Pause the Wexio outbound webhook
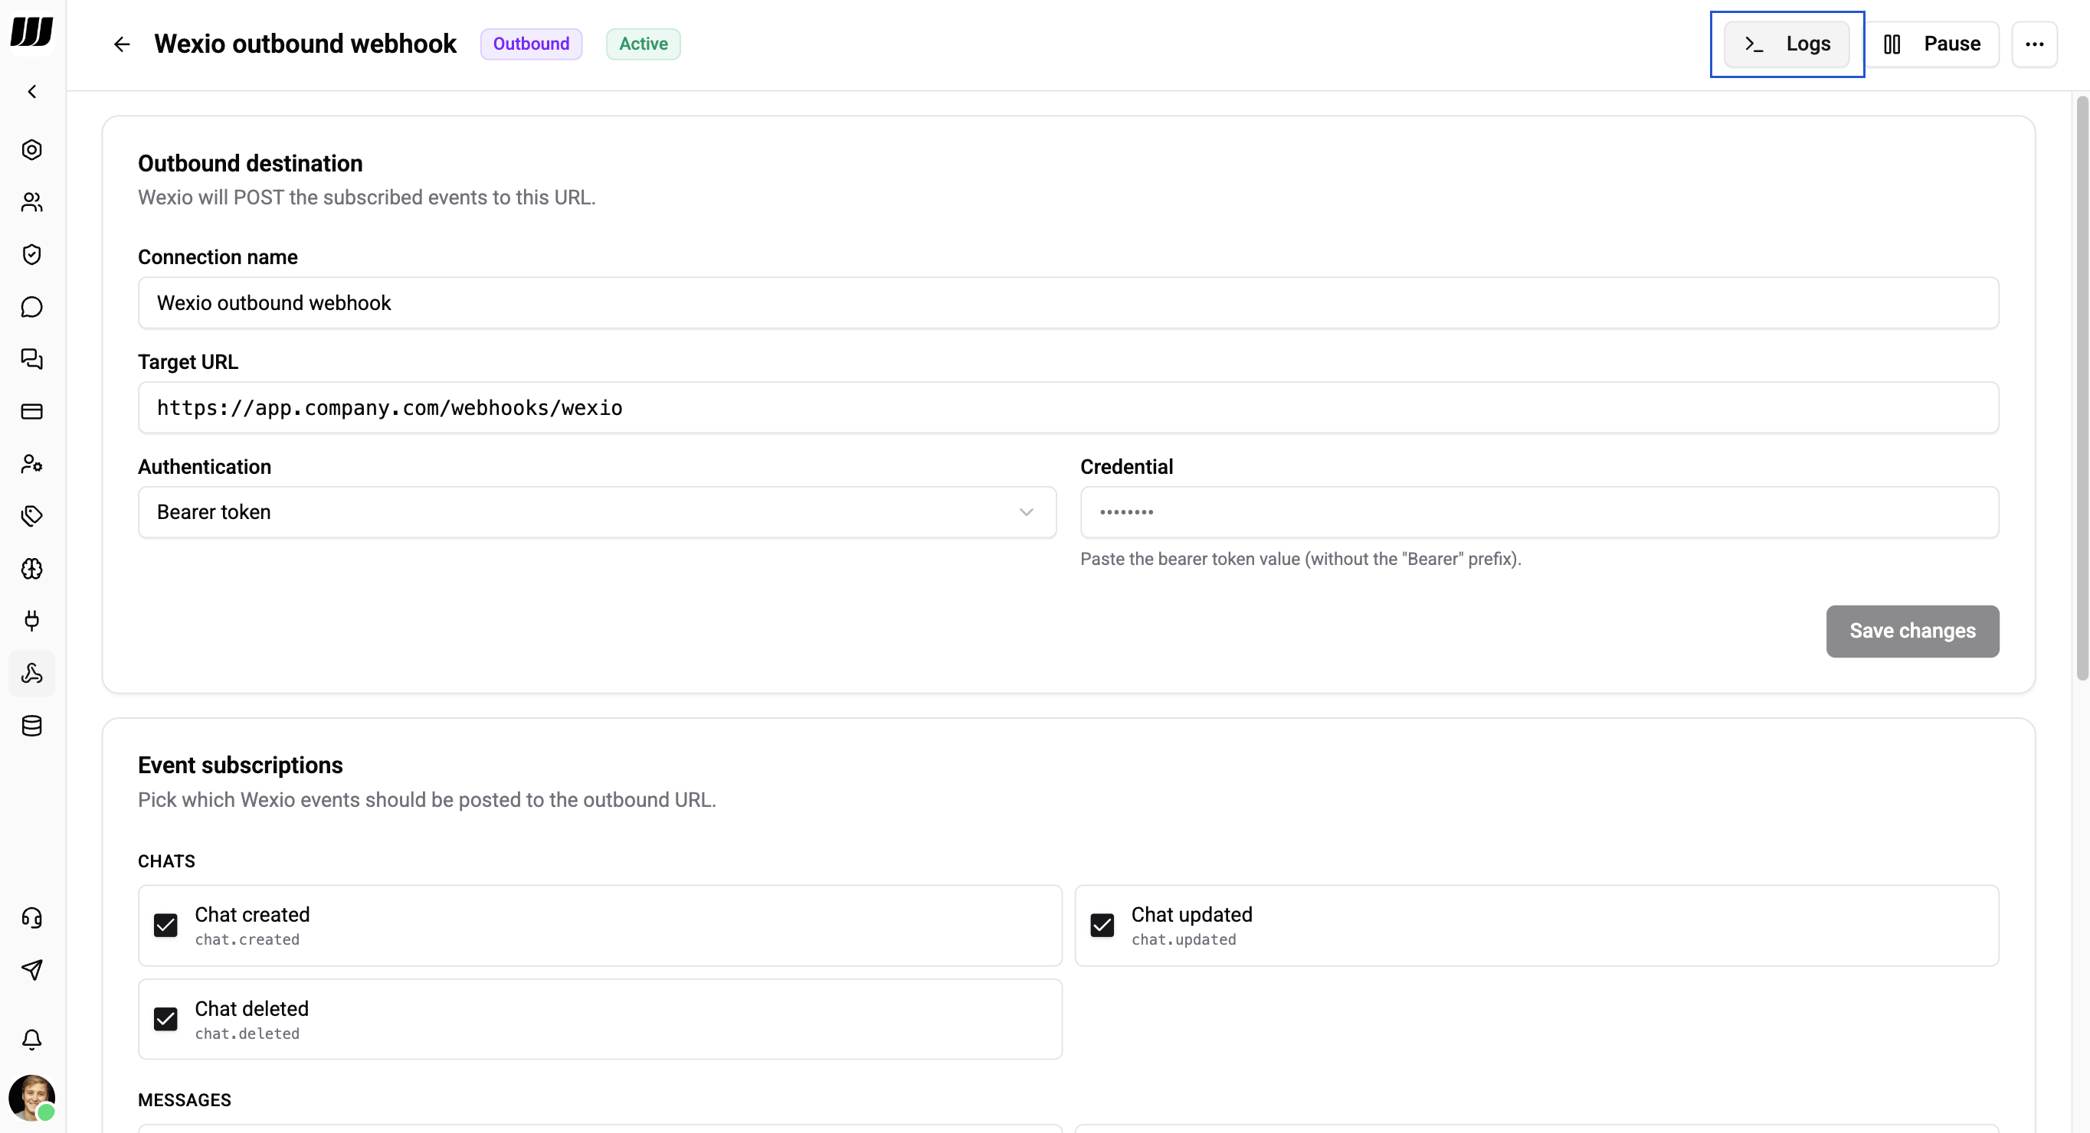 pos(1934,44)
